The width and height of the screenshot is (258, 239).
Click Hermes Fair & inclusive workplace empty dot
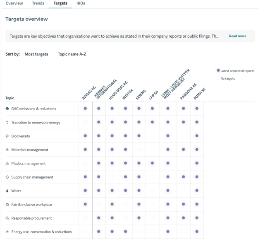(x=99, y=204)
